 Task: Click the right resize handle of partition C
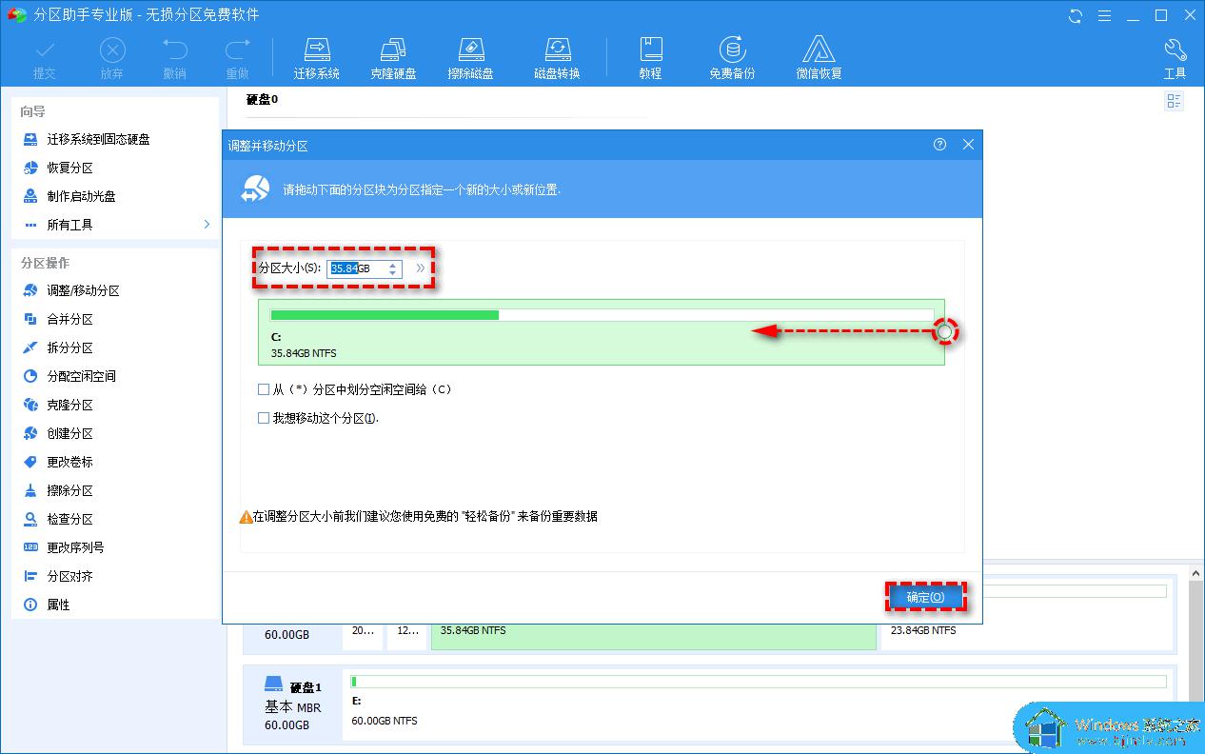(x=944, y=331)
